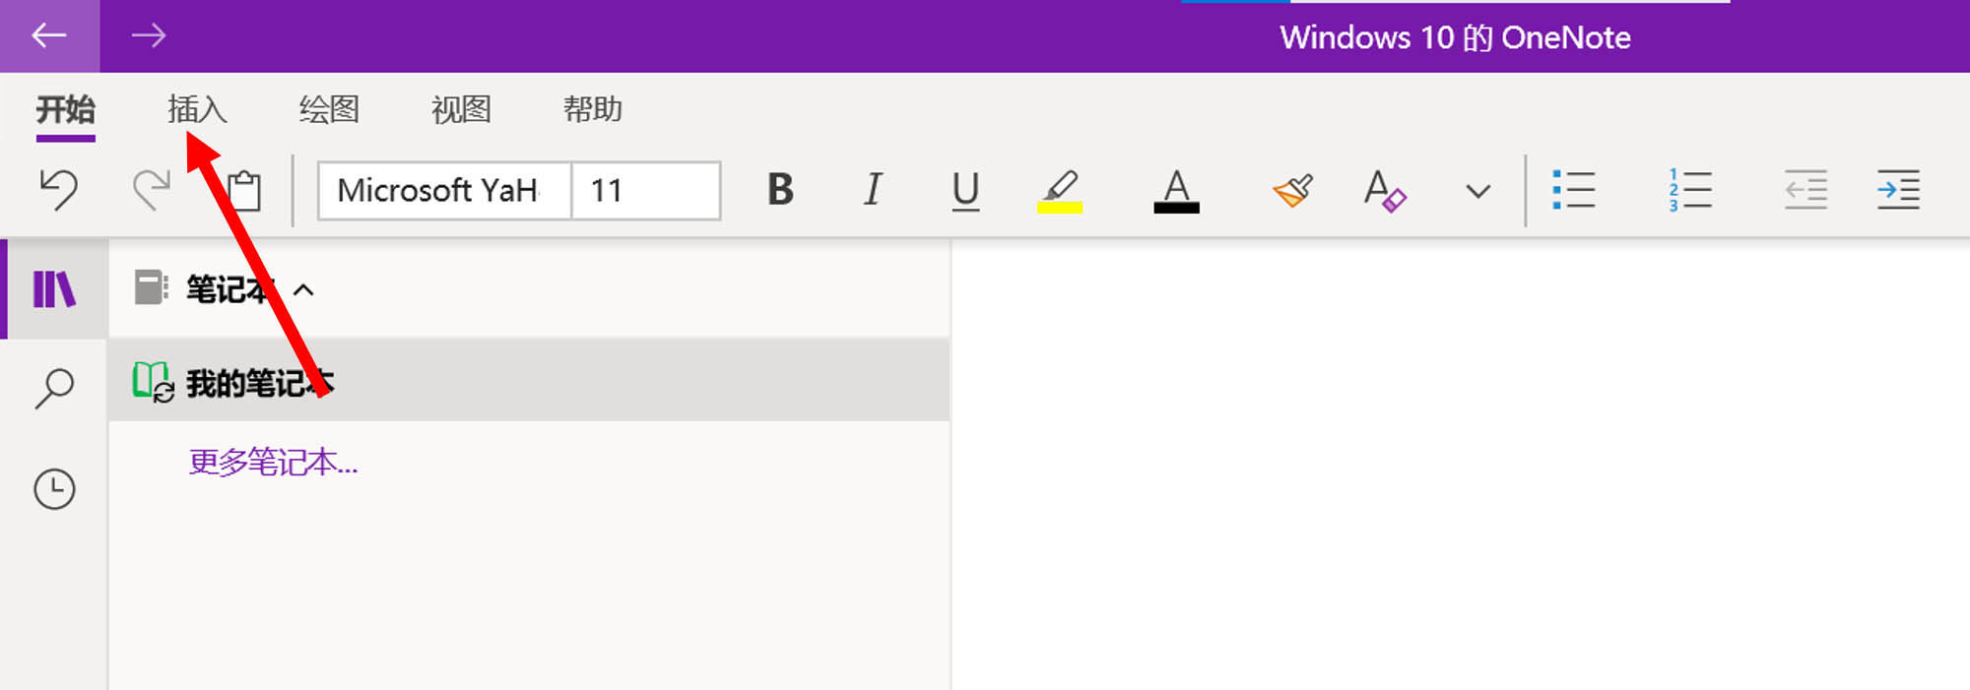Toggle italic formatting

(873, 189)
